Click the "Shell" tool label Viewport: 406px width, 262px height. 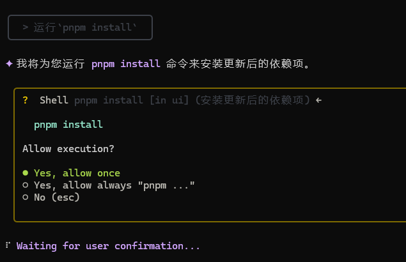54,100
